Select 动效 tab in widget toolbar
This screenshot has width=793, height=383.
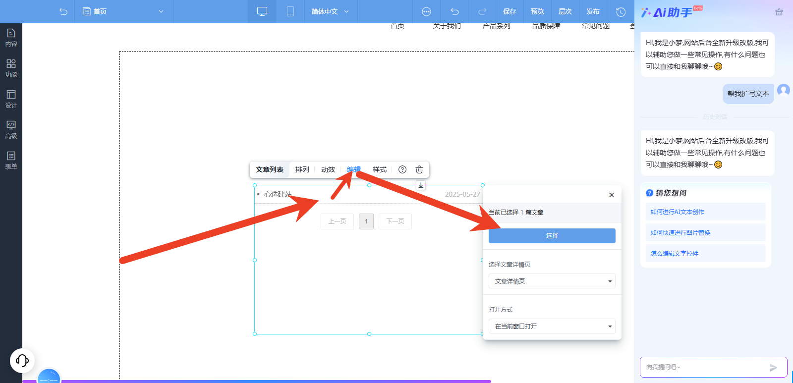tap(328, 169)
